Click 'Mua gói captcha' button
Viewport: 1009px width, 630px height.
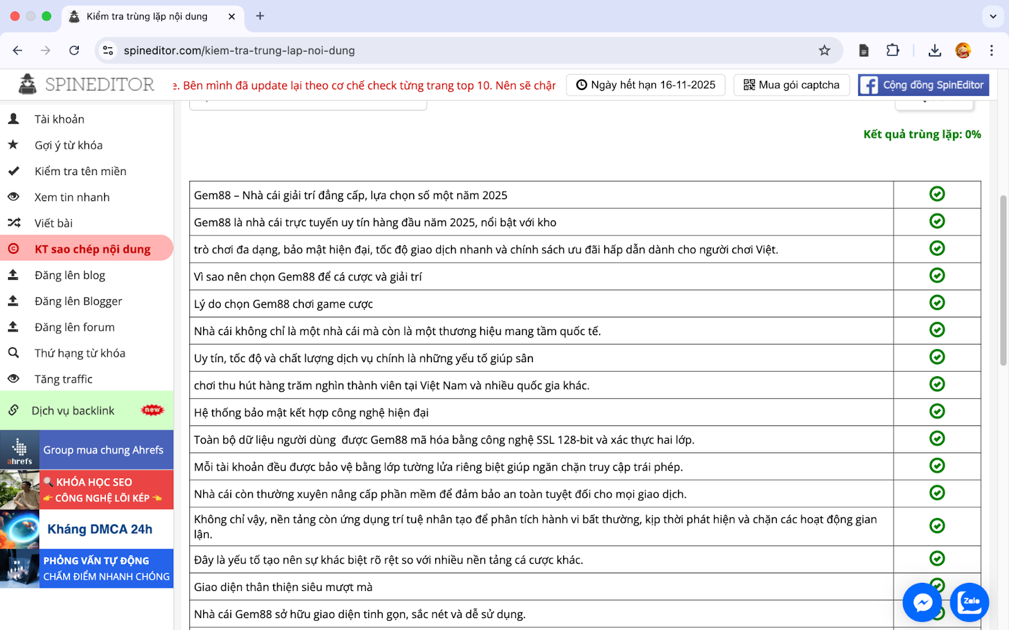pos(791,85)
